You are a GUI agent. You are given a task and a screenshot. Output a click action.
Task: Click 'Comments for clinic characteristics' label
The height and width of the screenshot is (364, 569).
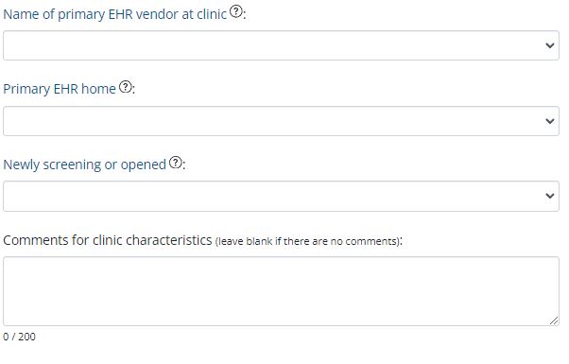(108, 240)
